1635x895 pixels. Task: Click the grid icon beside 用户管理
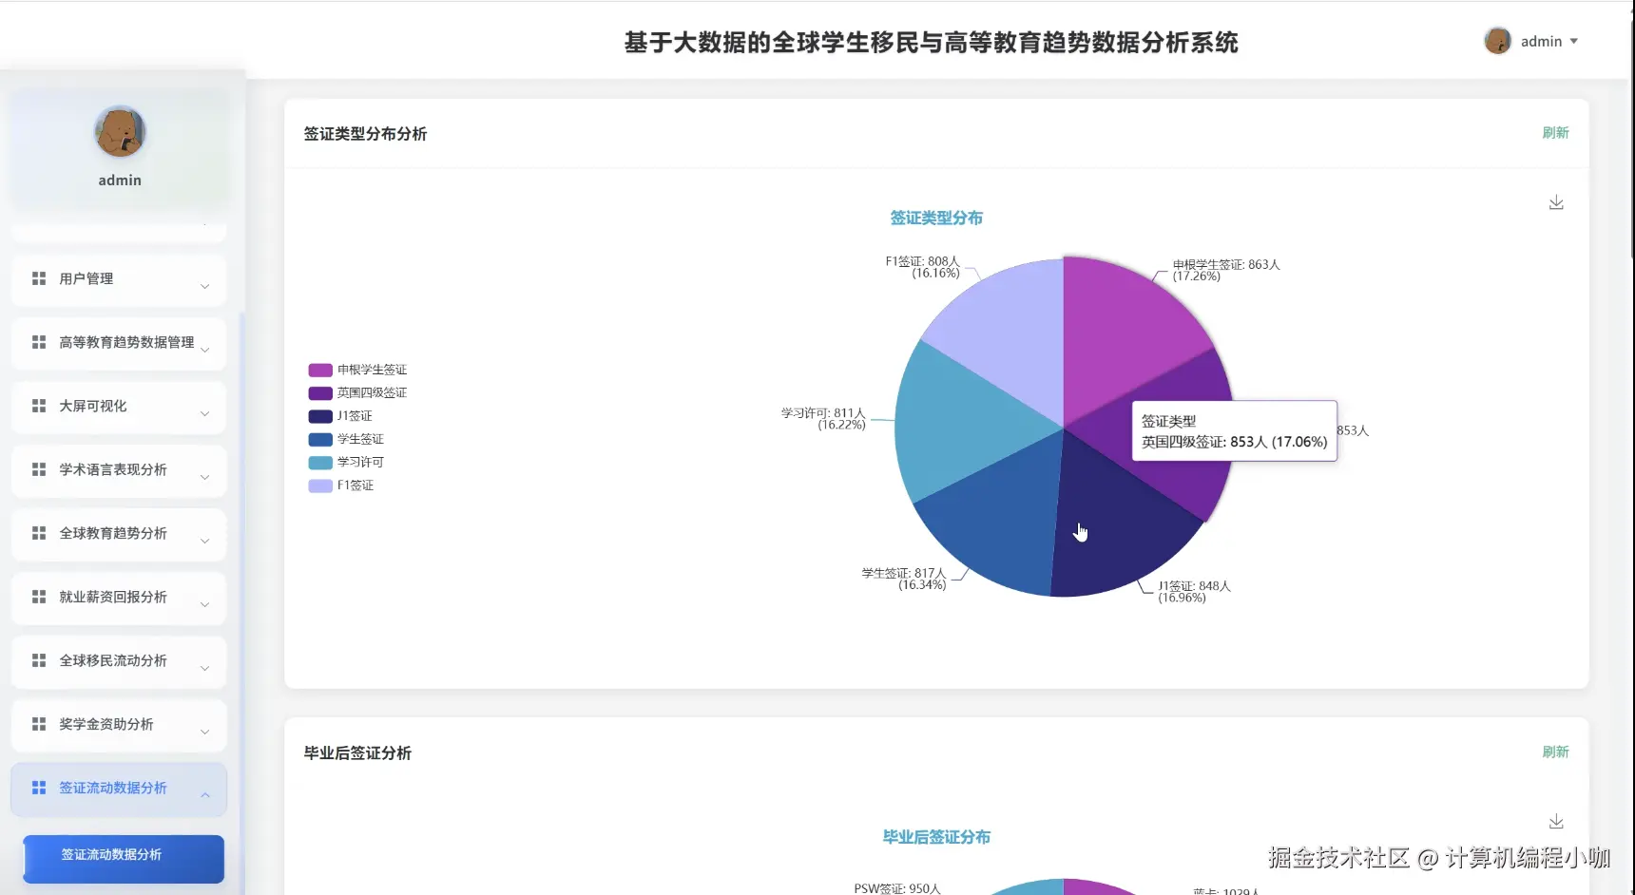(x=39, y=278)
